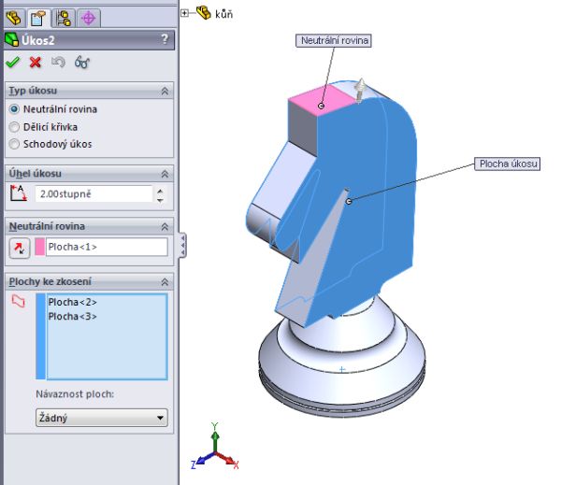
Task: Click the draft angle input field 2.00stupně
Action: (92, 194)
